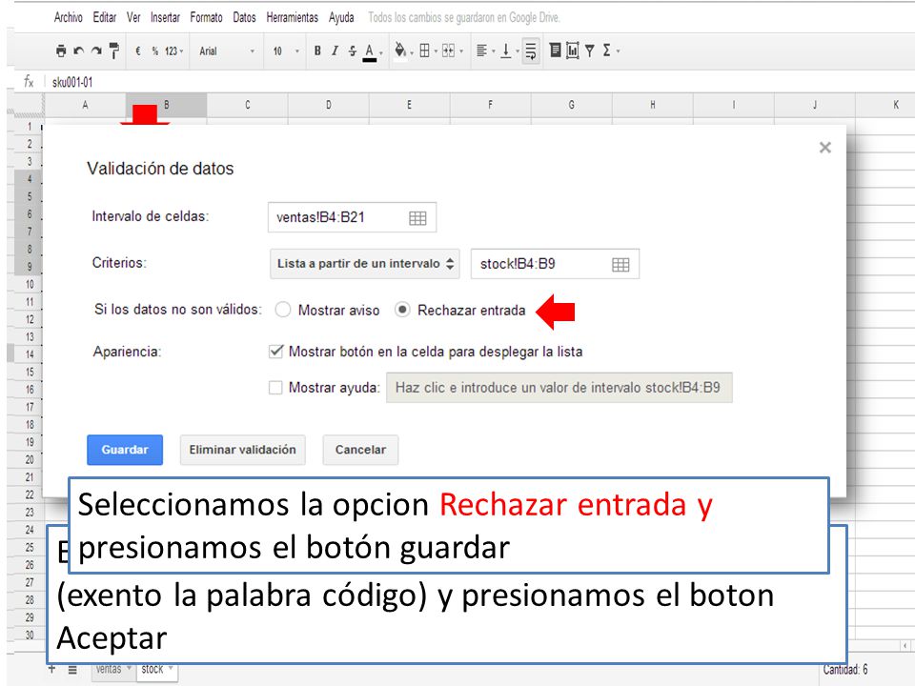Open the horizontal align options

(x=484, y=51)
